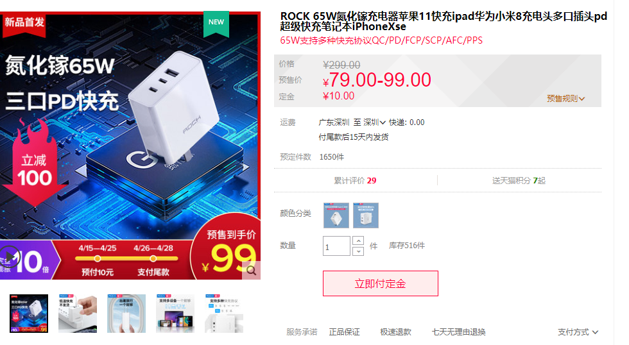The image size is (629, 345).
Task: Play the product video overlay
Action: tap(10, 257)
